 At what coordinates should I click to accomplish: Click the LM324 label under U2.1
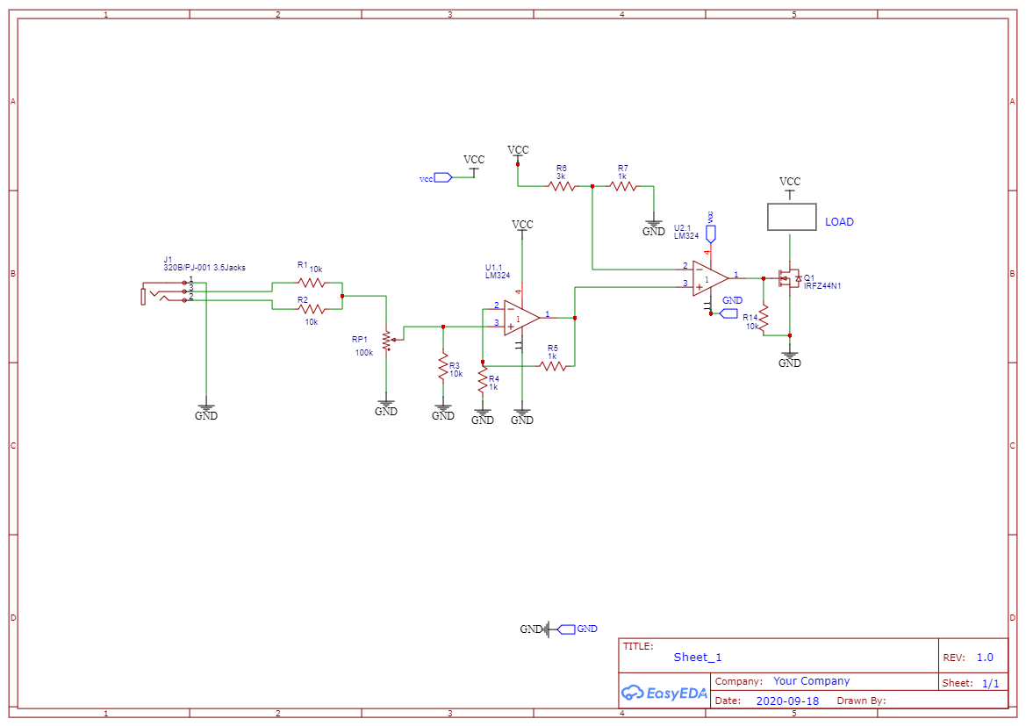[686, 236]
